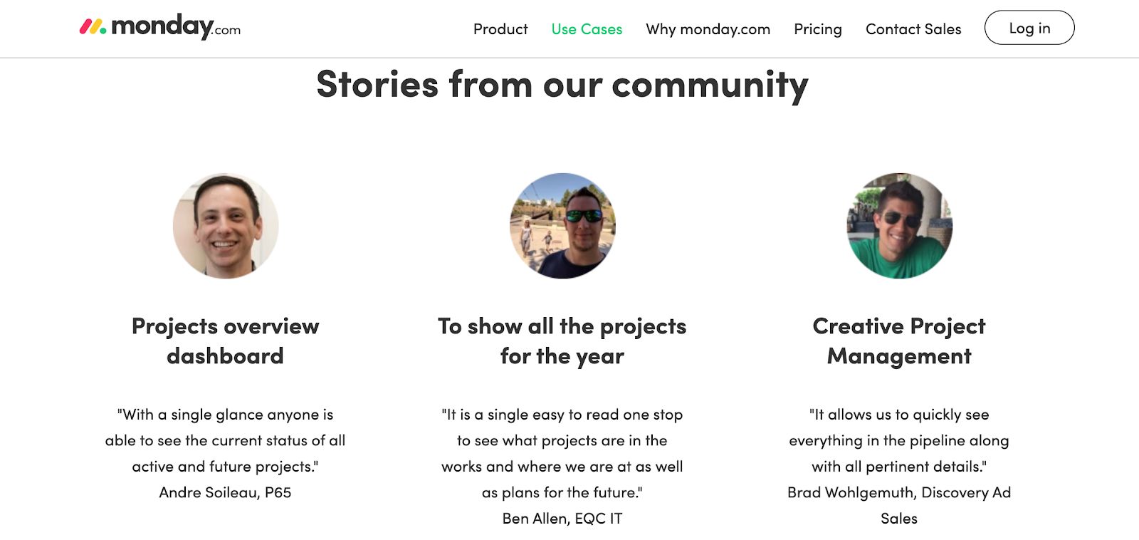Click the monday.com logo
This screenshot has height=540, width=1139.
coord(160,27)
